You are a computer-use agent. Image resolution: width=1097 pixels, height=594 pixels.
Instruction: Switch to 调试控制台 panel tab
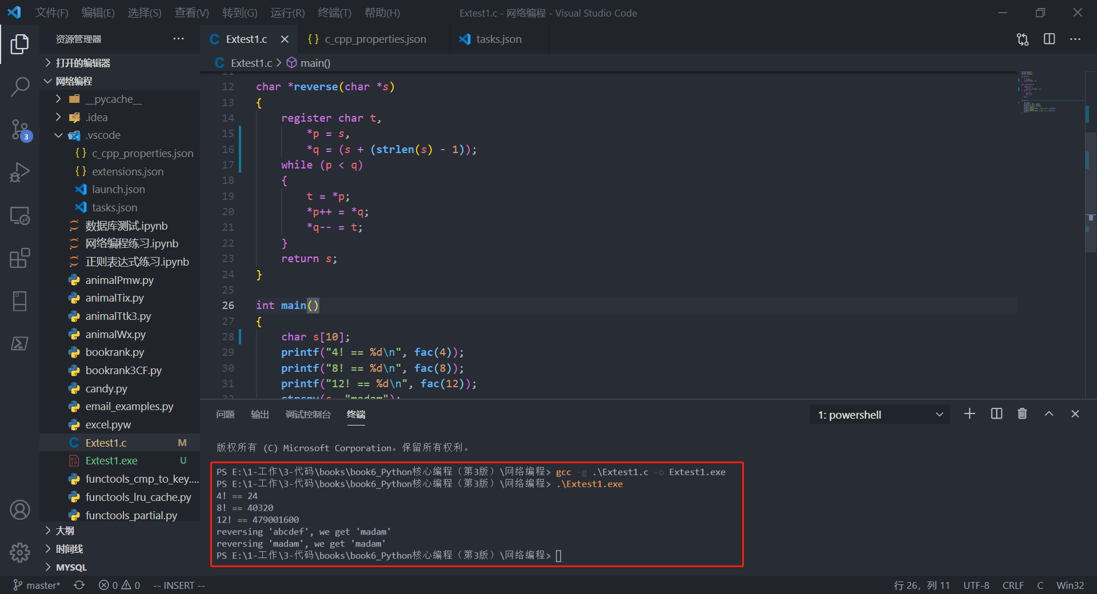click(308, 414)
